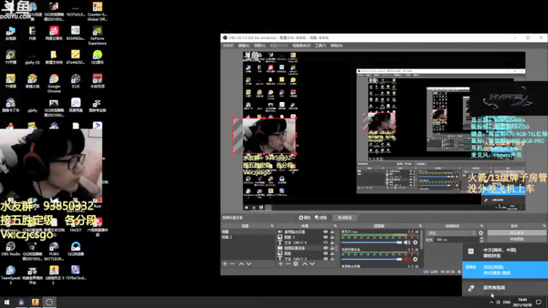Unmute the red speaker for video capture device
Screen dimensions: 548x308
(x=407, y=259)
